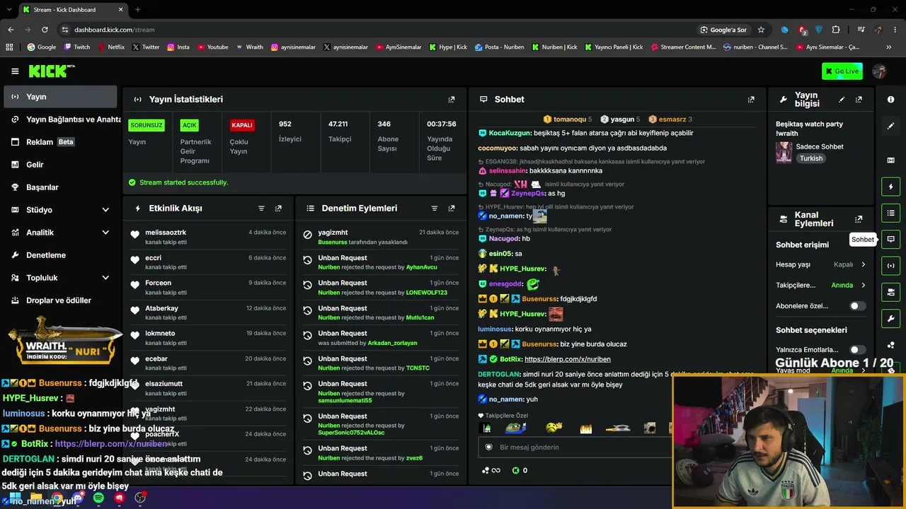Click the info icon in the right rail
Screen dimensions: 906x509
[890, 100]
